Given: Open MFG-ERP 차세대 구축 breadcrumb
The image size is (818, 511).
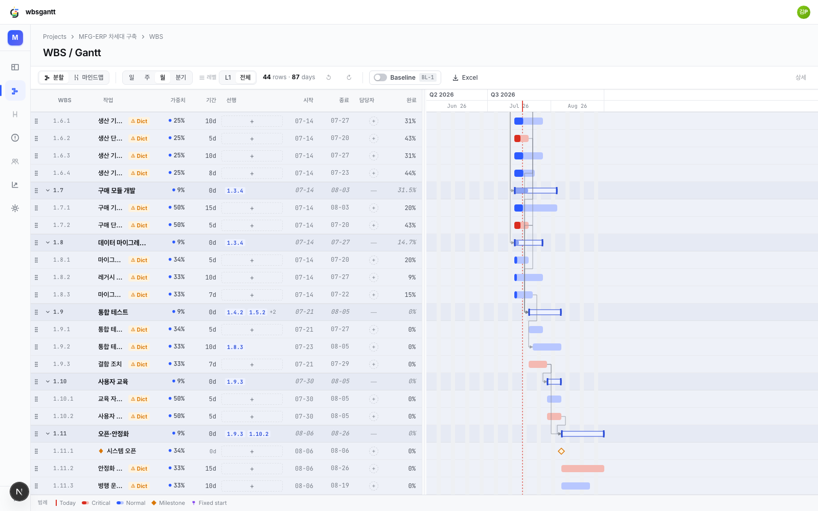Looking at the screenshot, I should click(108, 37).
